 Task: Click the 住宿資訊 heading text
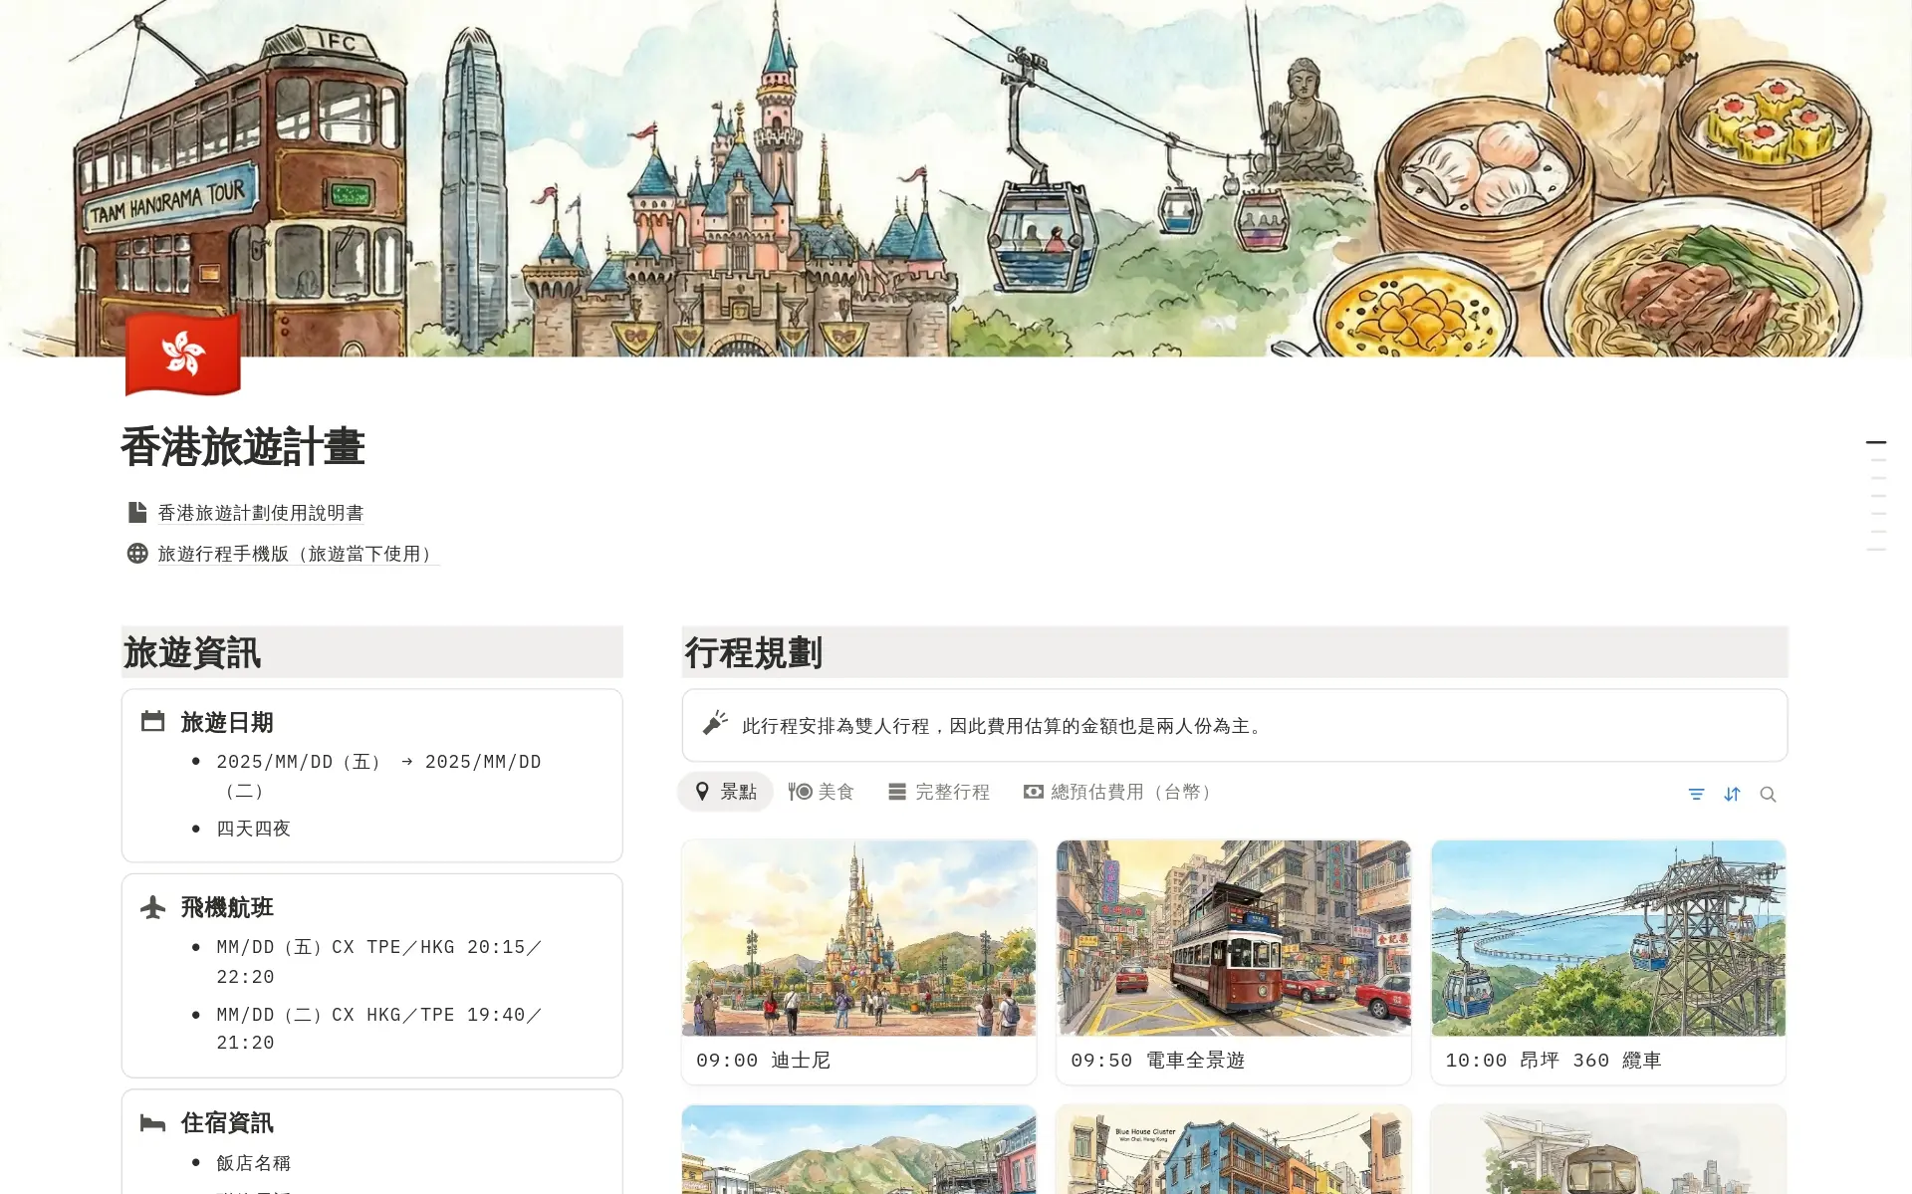click(227, 1123)
